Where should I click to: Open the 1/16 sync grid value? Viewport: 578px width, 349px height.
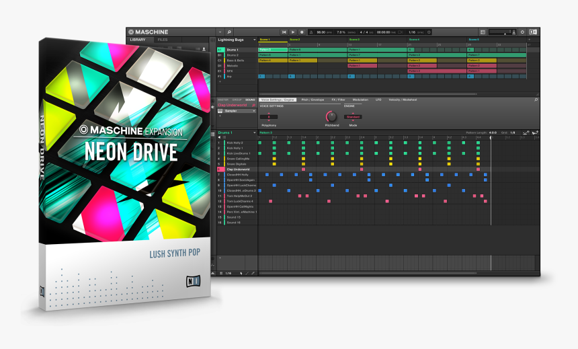click(412, 32)
